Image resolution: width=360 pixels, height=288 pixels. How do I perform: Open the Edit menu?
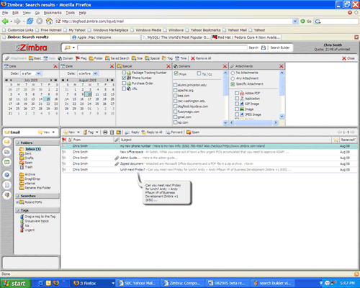[15, 13]
